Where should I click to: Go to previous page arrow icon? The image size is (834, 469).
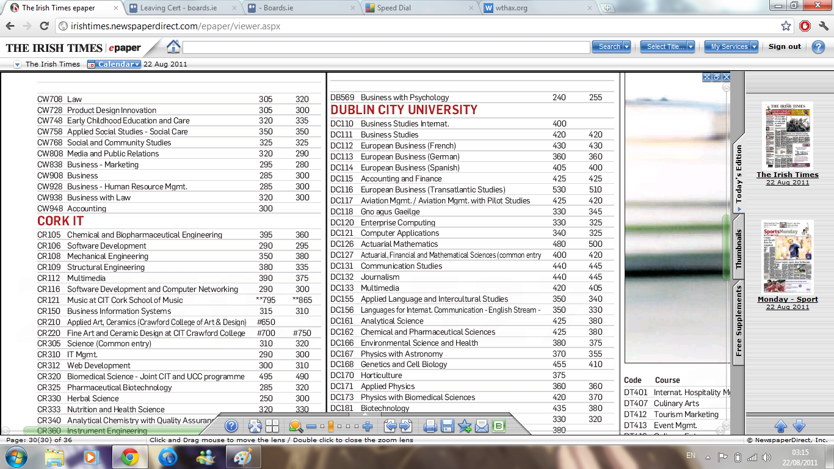[390, 426]
